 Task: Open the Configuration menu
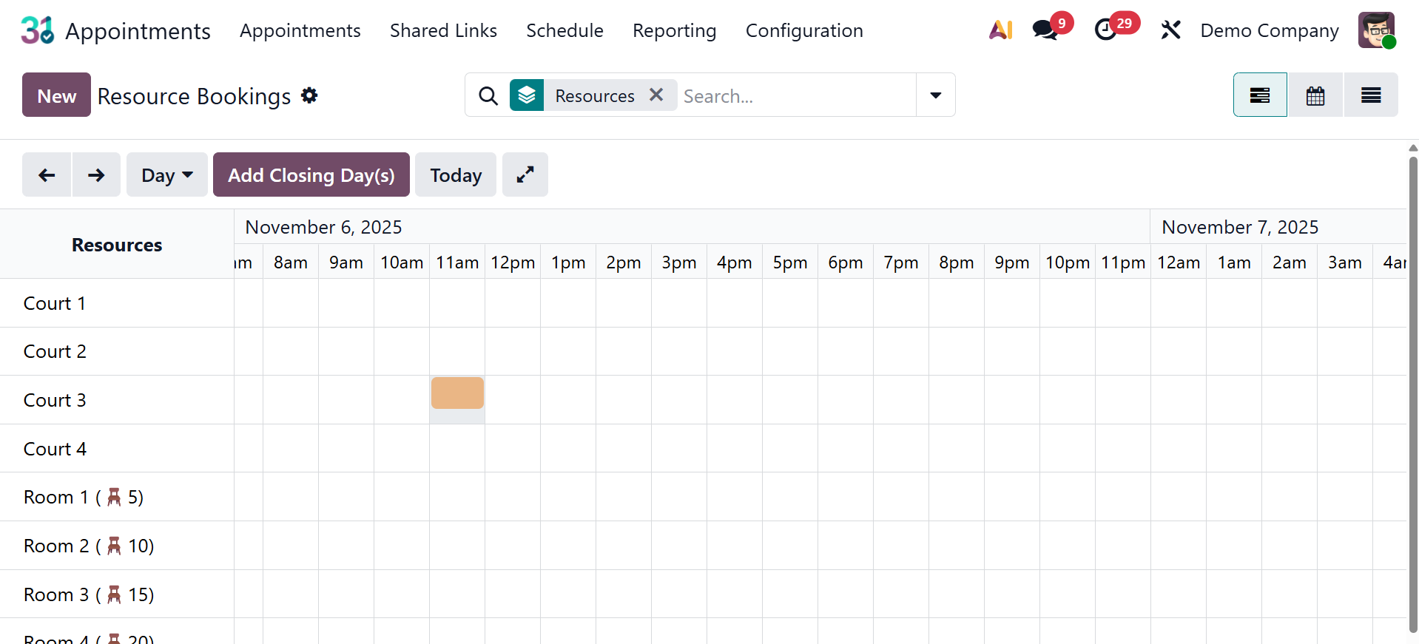[804, 30]
